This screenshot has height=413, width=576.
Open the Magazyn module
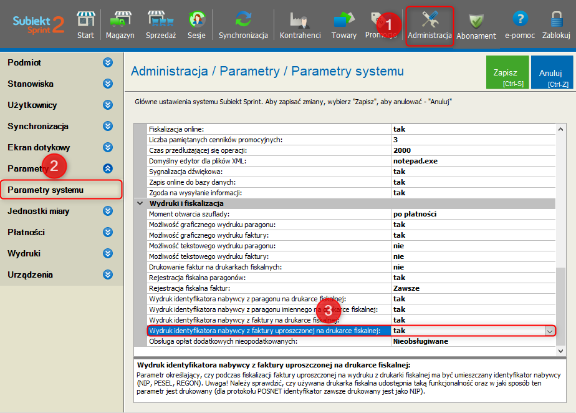coord(120,25)
